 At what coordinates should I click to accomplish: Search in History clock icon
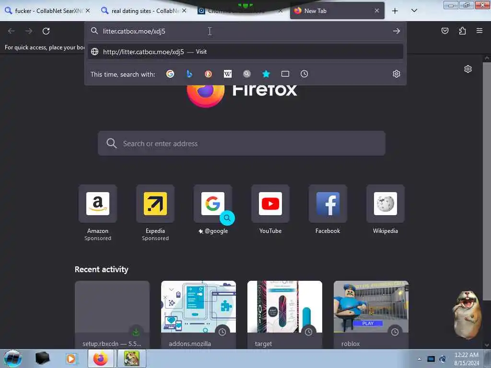click(x=304, y=74)
